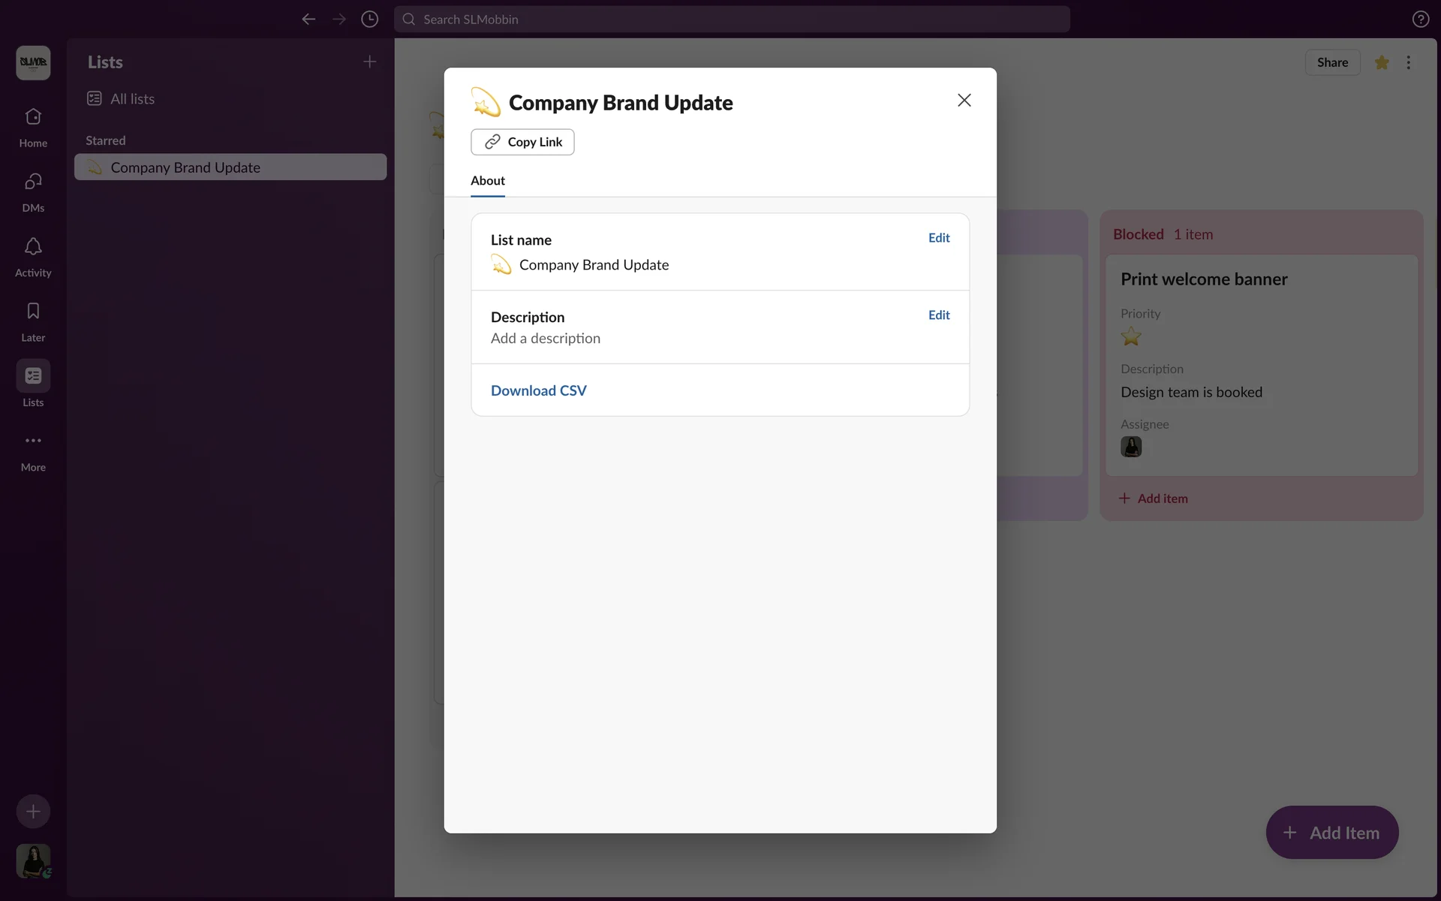
Task: Open the Later bookmark icon
Action: click(x=33, y=312)
